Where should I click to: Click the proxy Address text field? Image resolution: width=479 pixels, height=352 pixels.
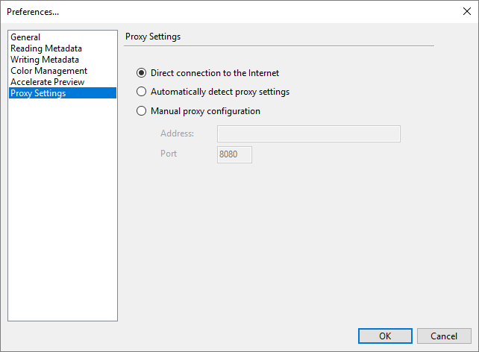(x=308, y=134)
